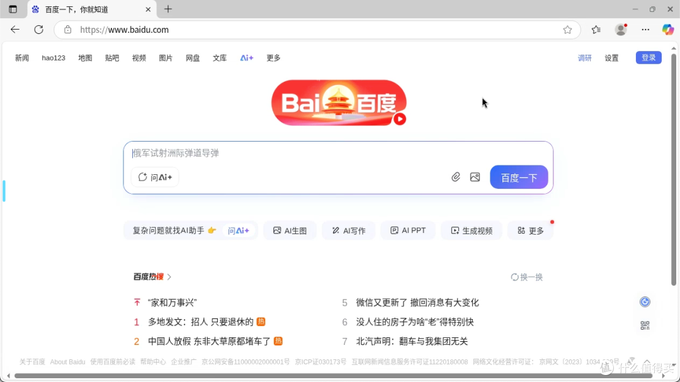Expand the 更多 dropdown in navigation bar
The image size is (680, 382).
[273, 58]
